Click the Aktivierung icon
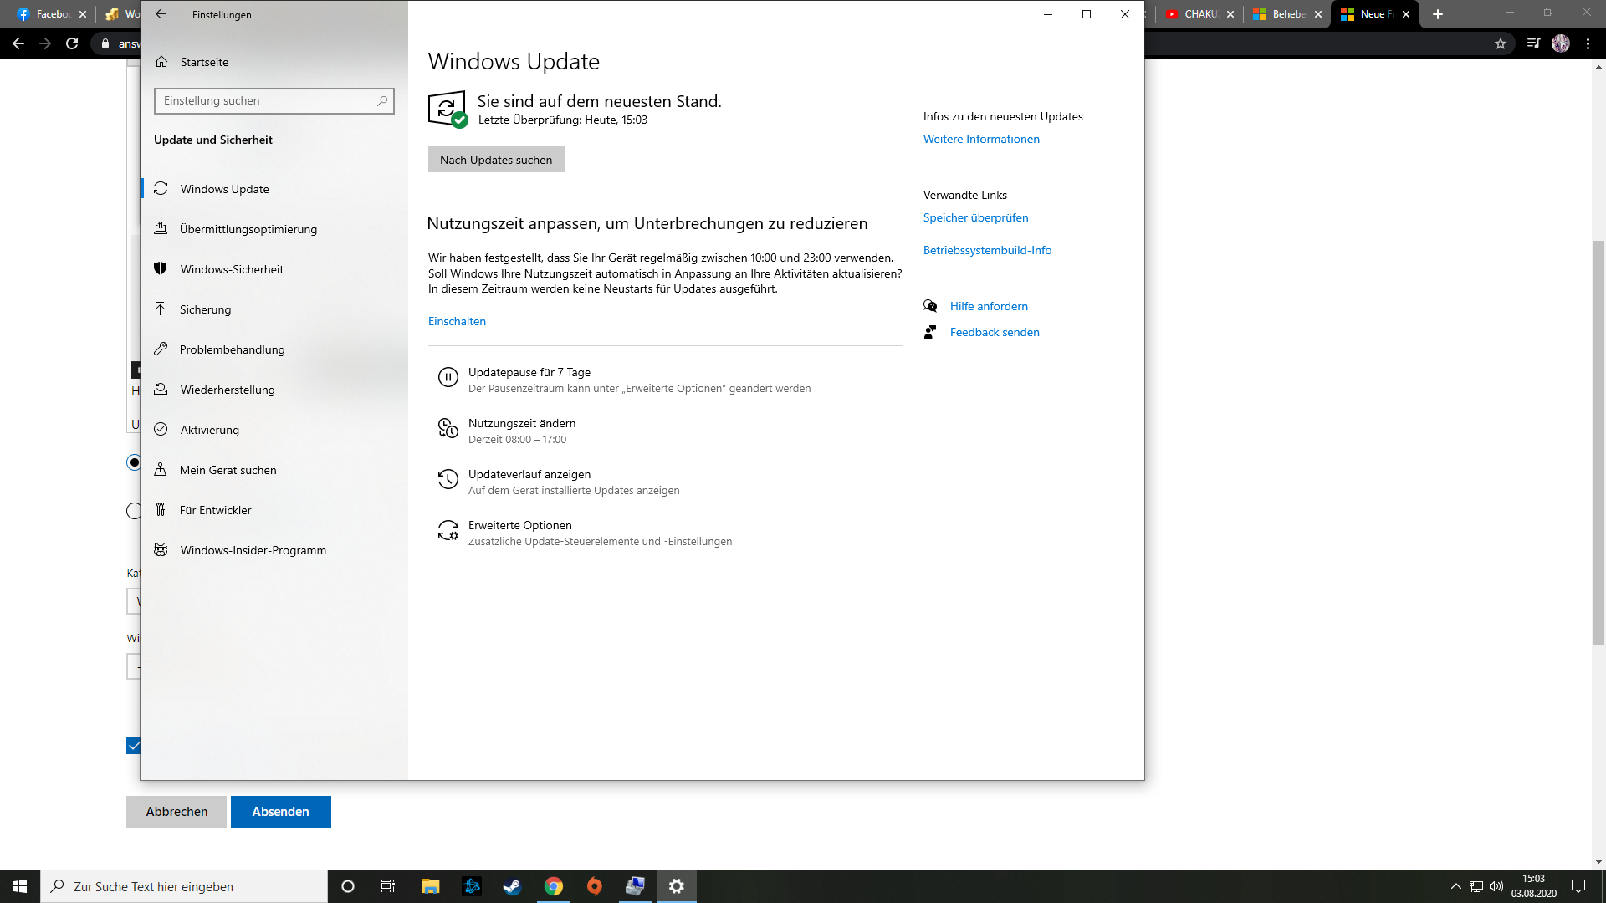The width and height of the screenshot is (1606, 903). [x=160, y=429]
